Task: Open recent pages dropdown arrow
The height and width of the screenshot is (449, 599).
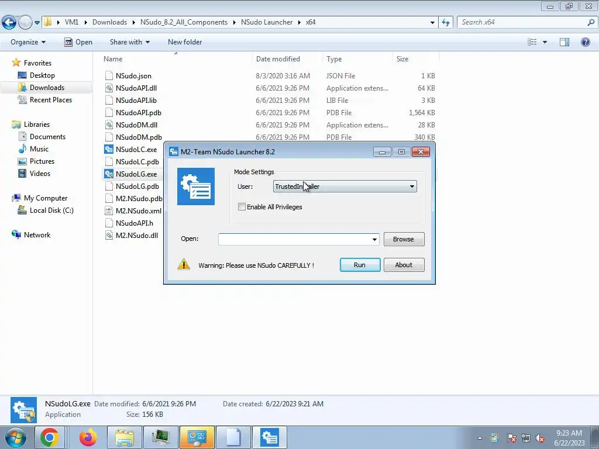Action: click(x=37, y=23)
